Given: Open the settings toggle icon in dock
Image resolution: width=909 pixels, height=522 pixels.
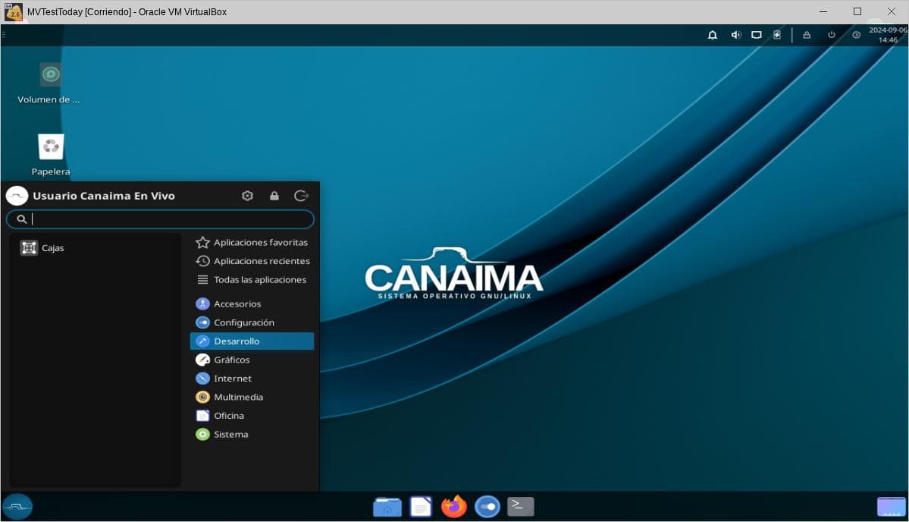Looking at the screenshot, I should [x=487, y=506].
